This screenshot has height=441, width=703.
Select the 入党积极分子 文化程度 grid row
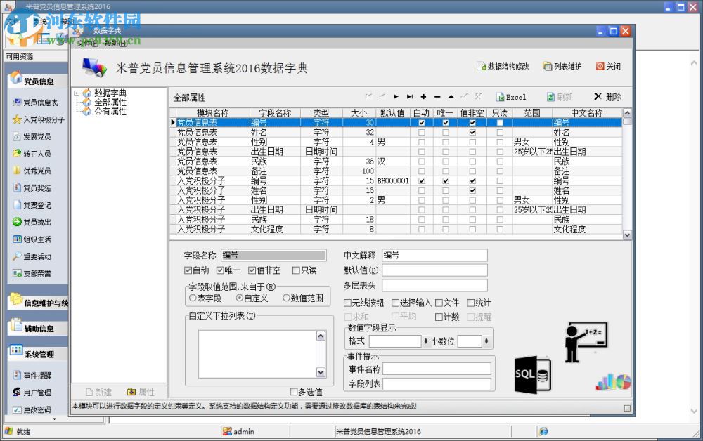tap(396, 229)
